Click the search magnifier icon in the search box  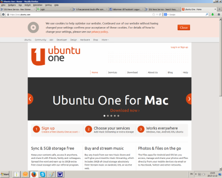coord(207,14)
